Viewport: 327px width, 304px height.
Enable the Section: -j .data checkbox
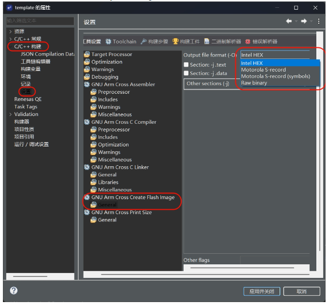tap(186, 73)
